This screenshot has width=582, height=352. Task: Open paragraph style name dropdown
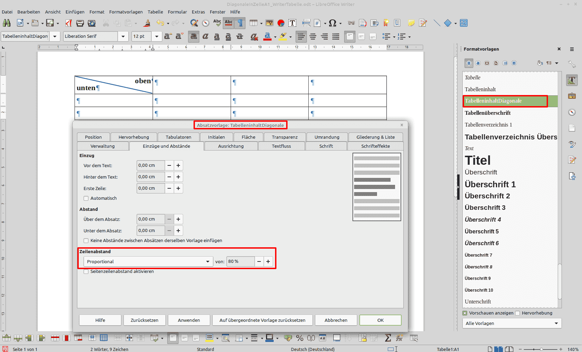pos(55,36)
